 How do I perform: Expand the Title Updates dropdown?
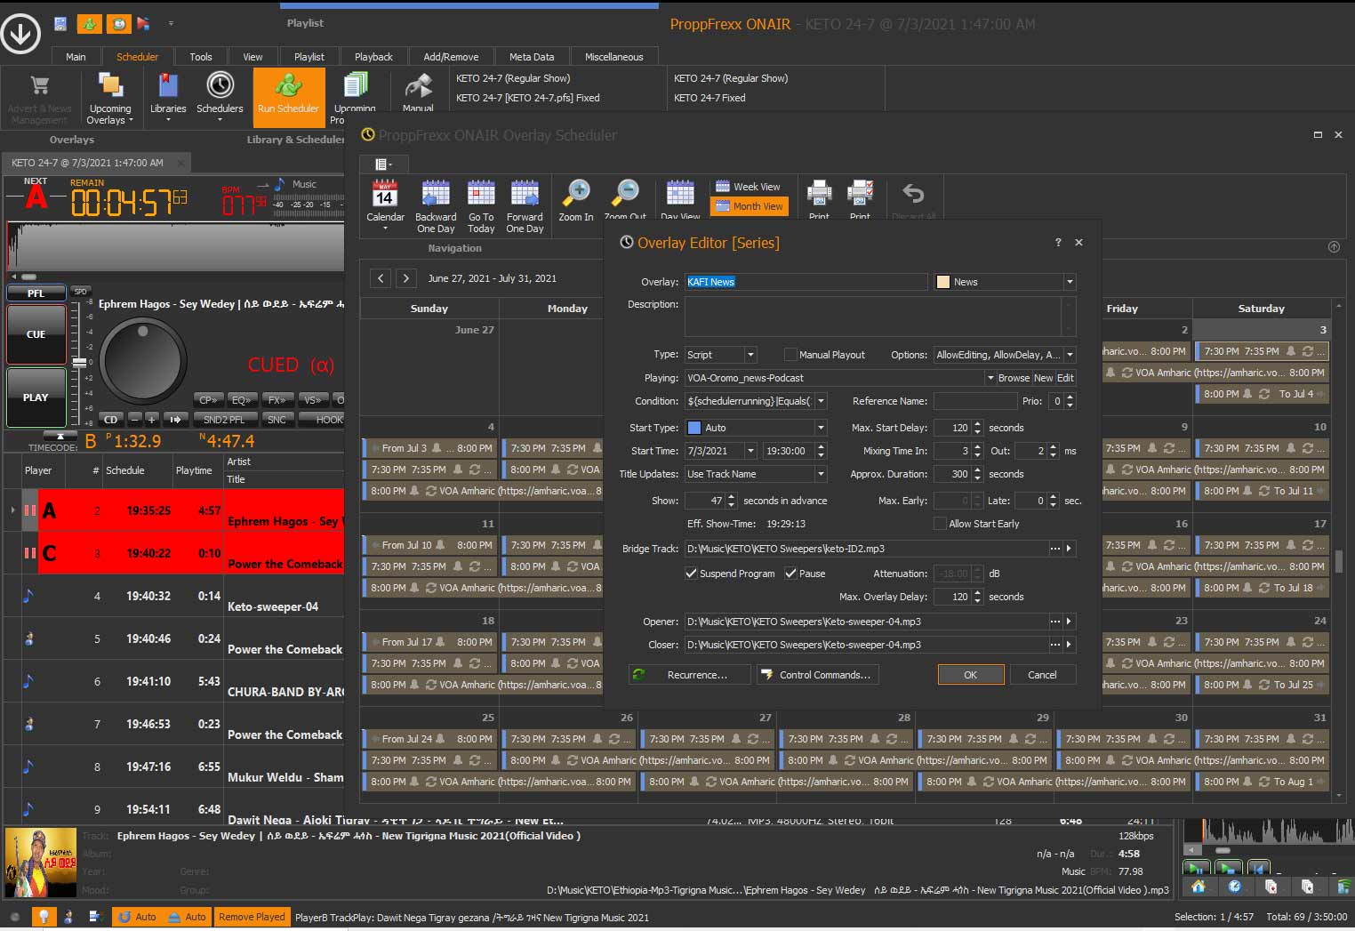[821, 474]
